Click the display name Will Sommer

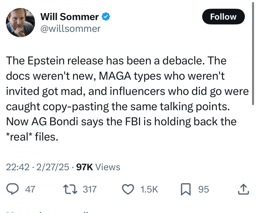[x=70, y=17]
